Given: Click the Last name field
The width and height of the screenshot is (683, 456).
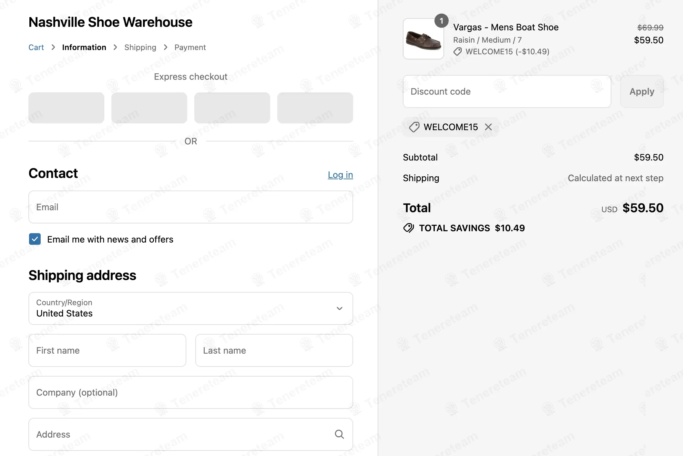Looking at the screenshot, I should point(274,350).
